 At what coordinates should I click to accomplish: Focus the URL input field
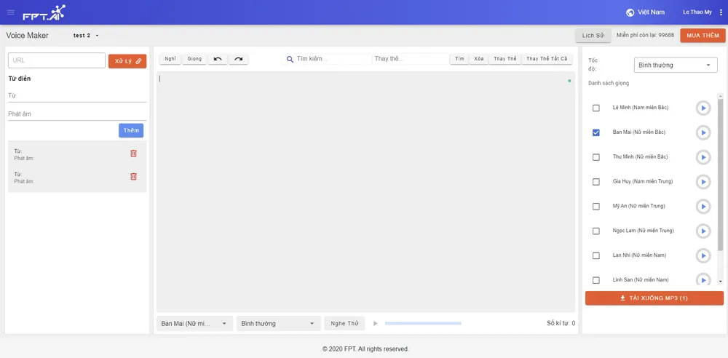[57, 60]
